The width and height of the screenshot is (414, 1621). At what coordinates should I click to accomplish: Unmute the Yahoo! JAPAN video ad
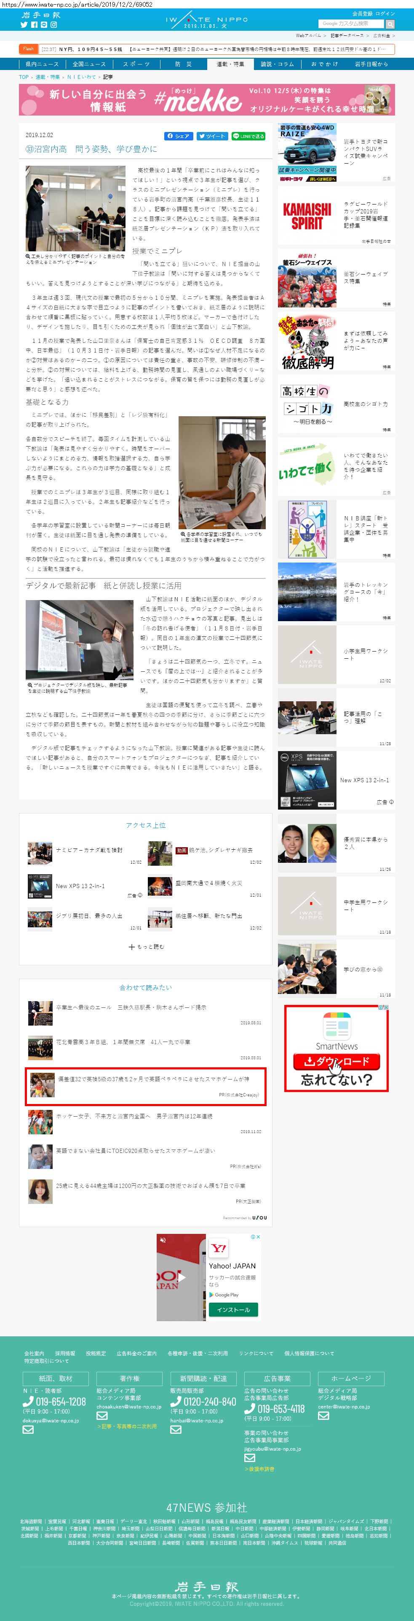(162, 1240)
